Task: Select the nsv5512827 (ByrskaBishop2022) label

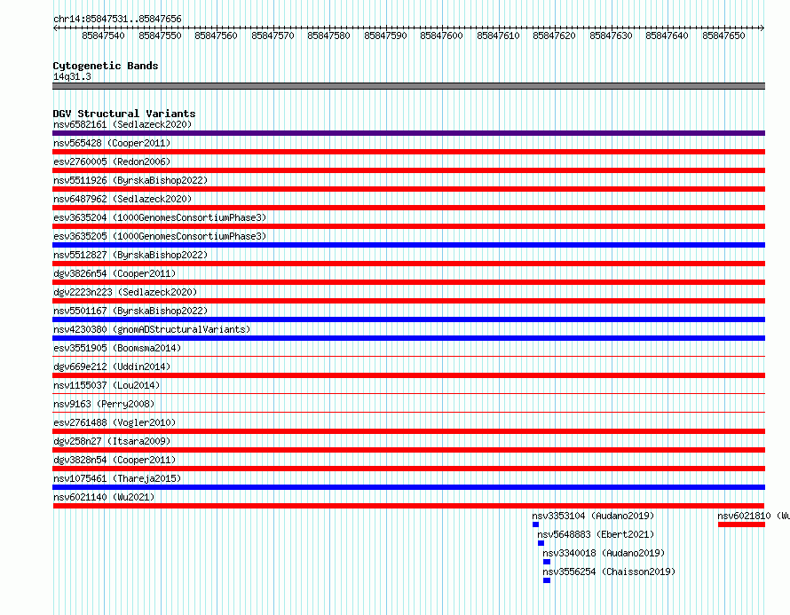Action: tap(130, 255)
